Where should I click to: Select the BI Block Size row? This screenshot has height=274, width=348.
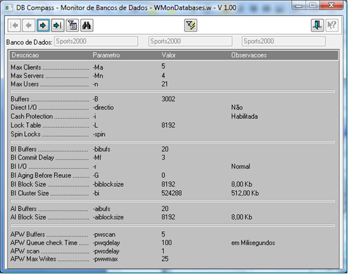(x=173, y=185)
